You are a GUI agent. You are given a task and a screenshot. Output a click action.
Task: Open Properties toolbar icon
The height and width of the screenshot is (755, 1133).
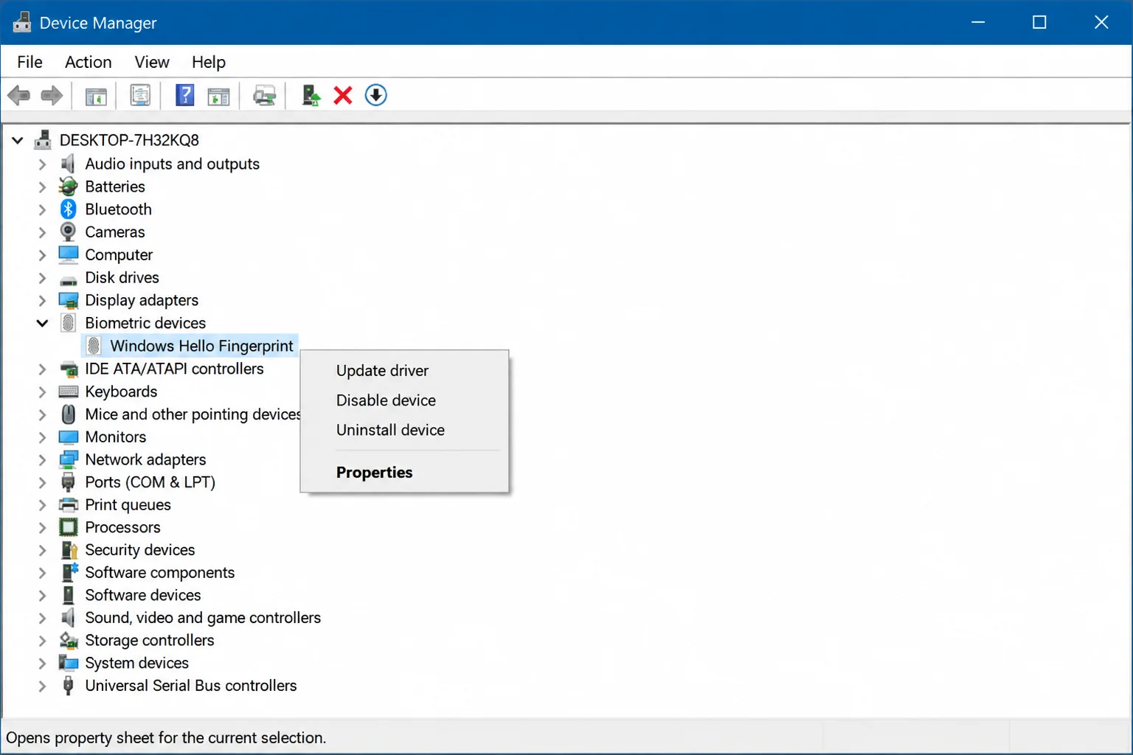(140, 95)
